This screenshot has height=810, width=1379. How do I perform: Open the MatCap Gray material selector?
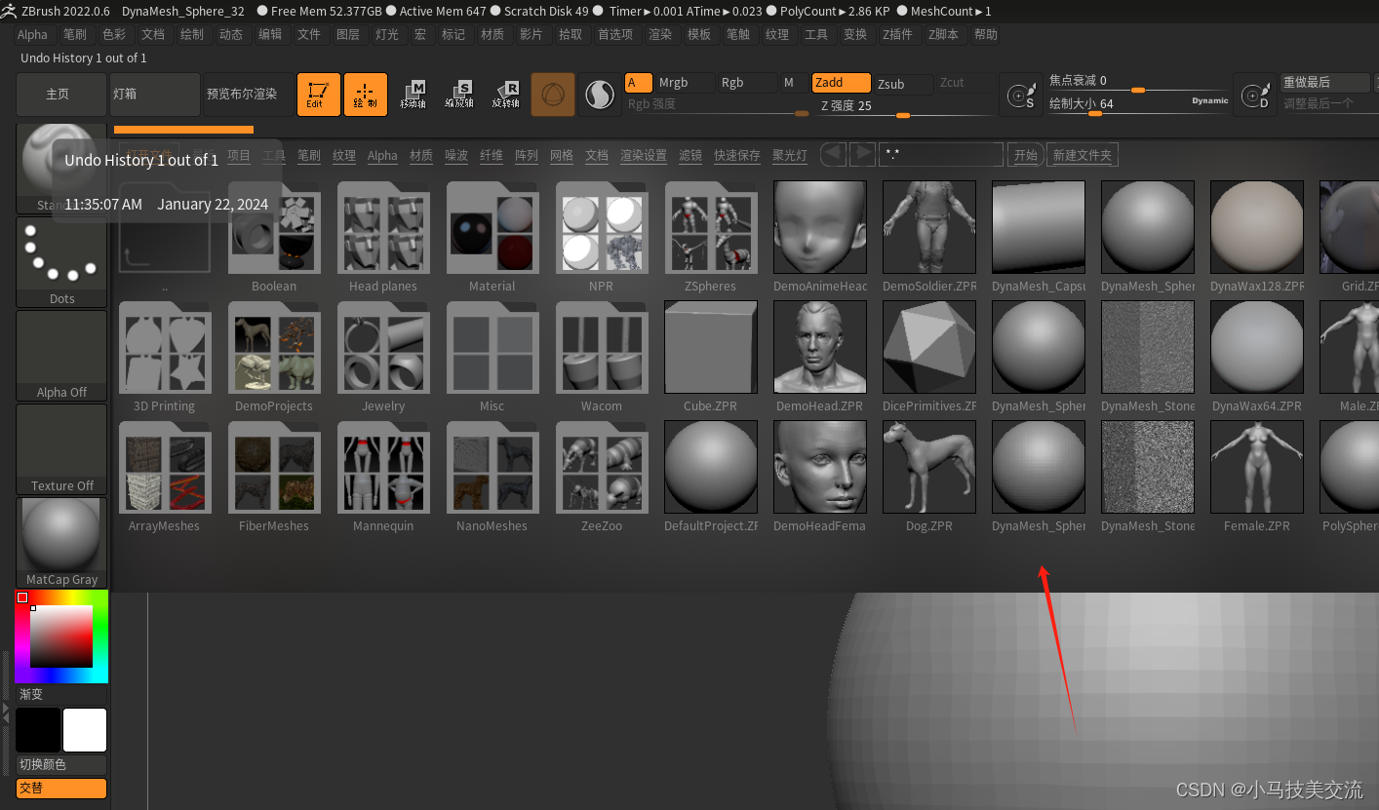pyautogui.click(x=61, y=543)
